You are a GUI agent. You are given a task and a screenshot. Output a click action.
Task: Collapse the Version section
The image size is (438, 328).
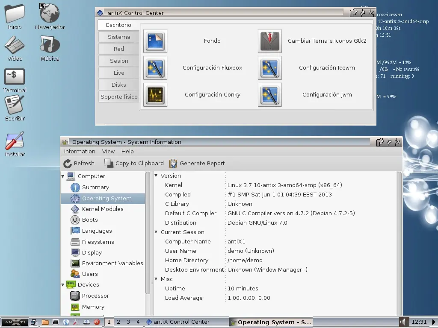point(156,176)
